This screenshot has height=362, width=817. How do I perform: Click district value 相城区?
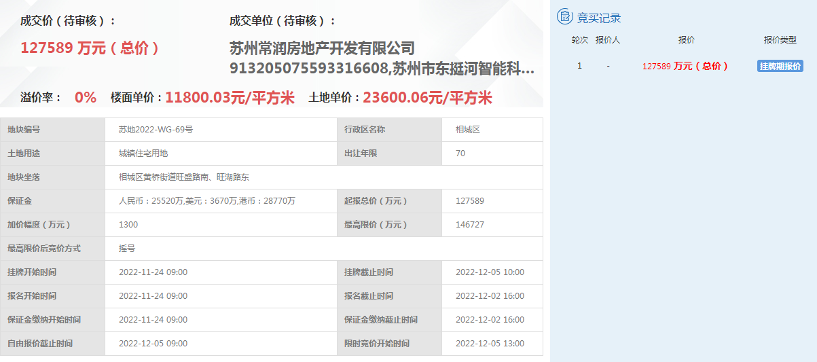pos(468,130)
